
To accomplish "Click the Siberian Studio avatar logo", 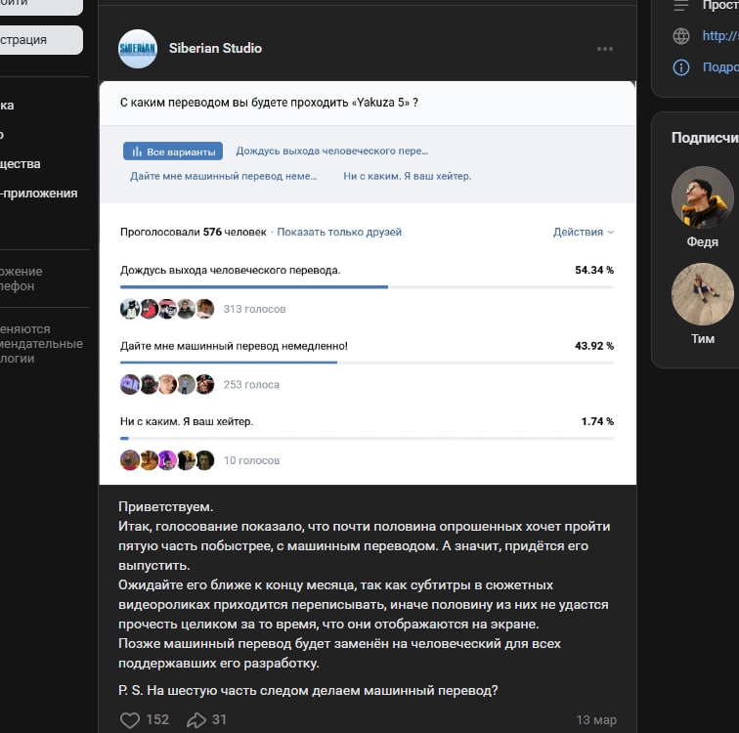I will 138,49.
